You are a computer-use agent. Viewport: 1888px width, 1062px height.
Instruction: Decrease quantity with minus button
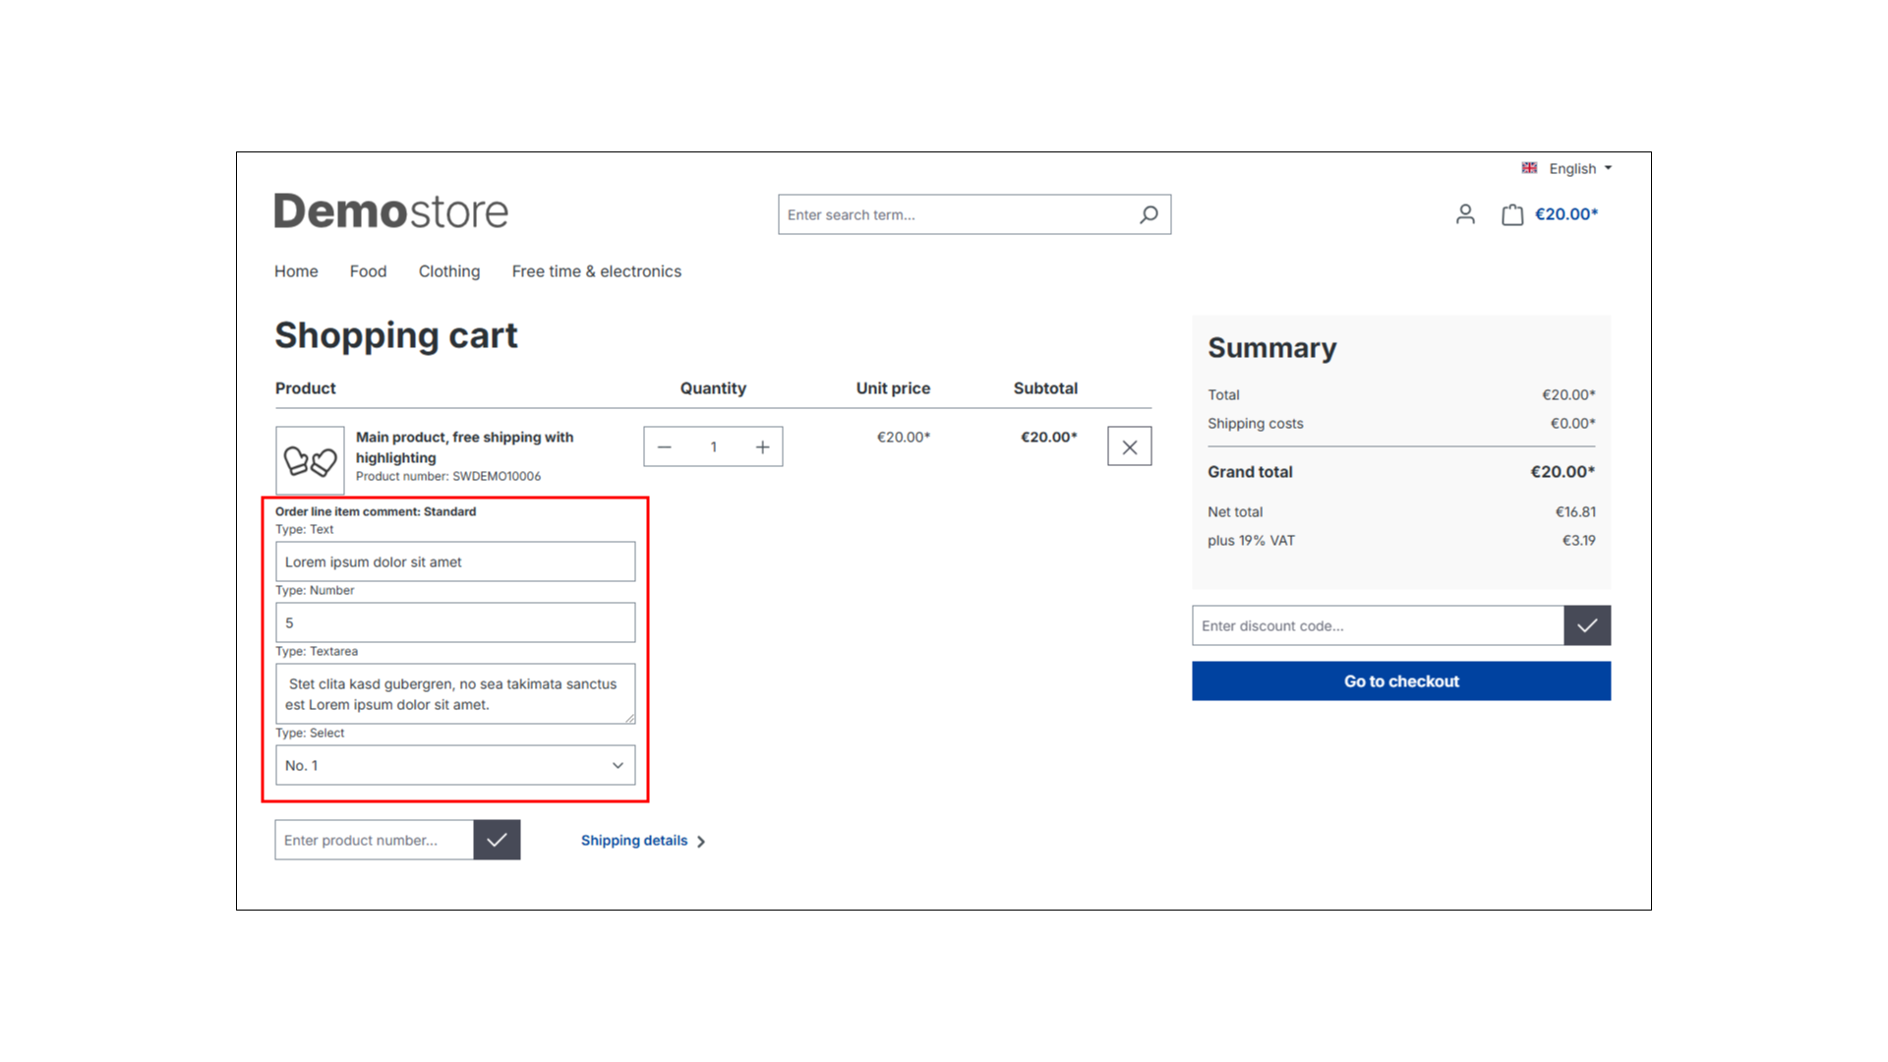pyautogui.click(x=665, y=447)
